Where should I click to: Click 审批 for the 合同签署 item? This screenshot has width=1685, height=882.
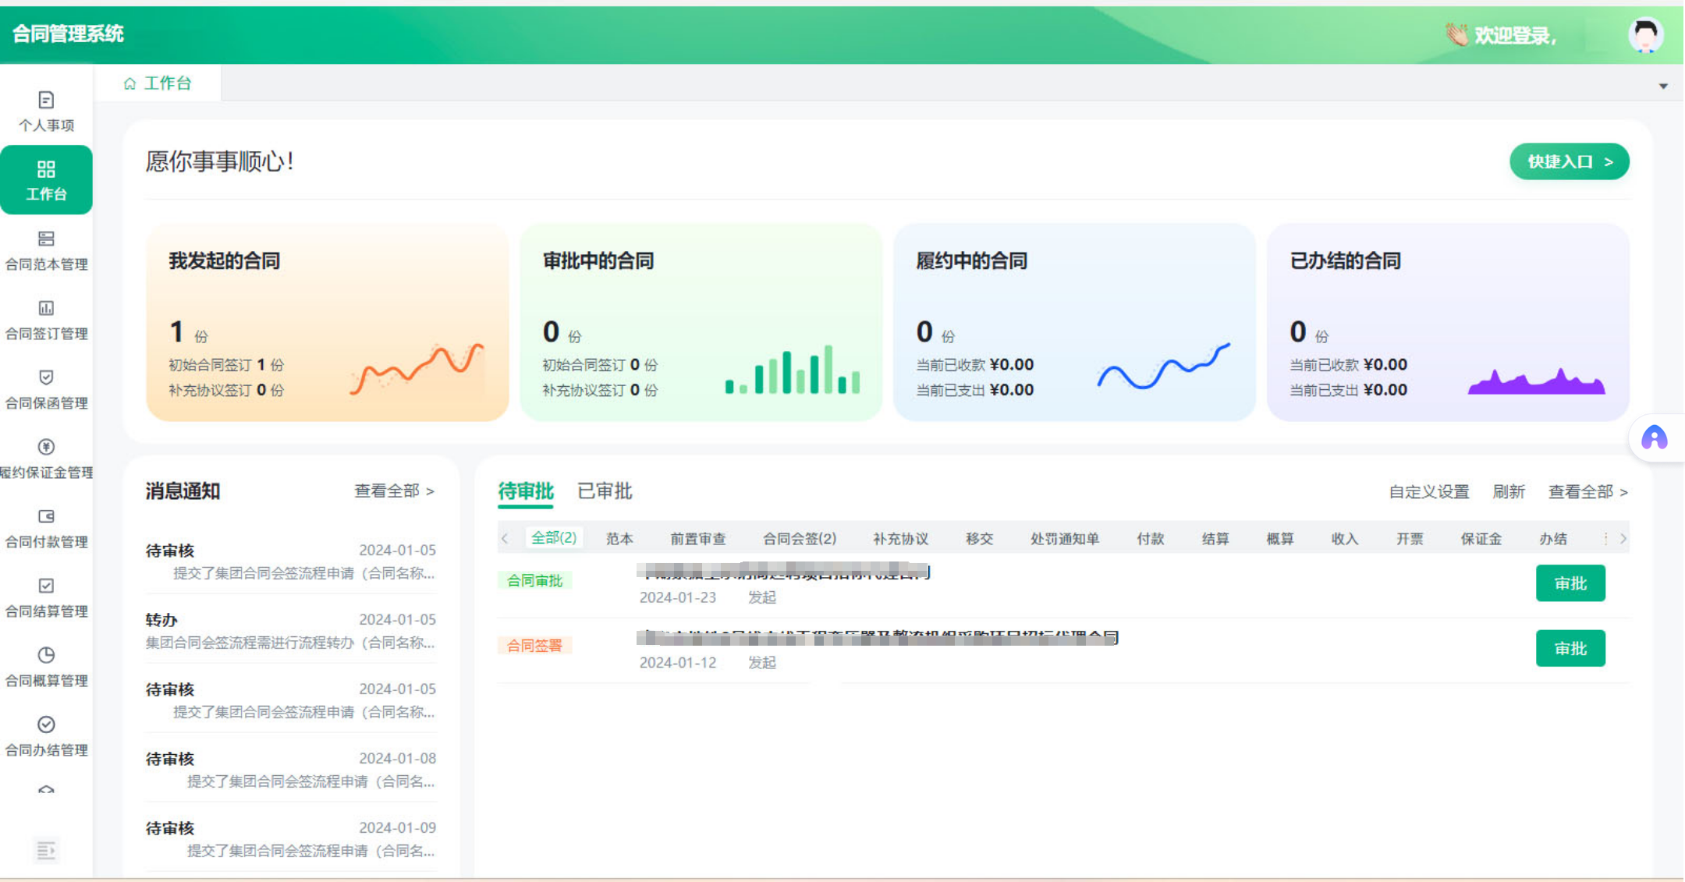coord(1570,649)
